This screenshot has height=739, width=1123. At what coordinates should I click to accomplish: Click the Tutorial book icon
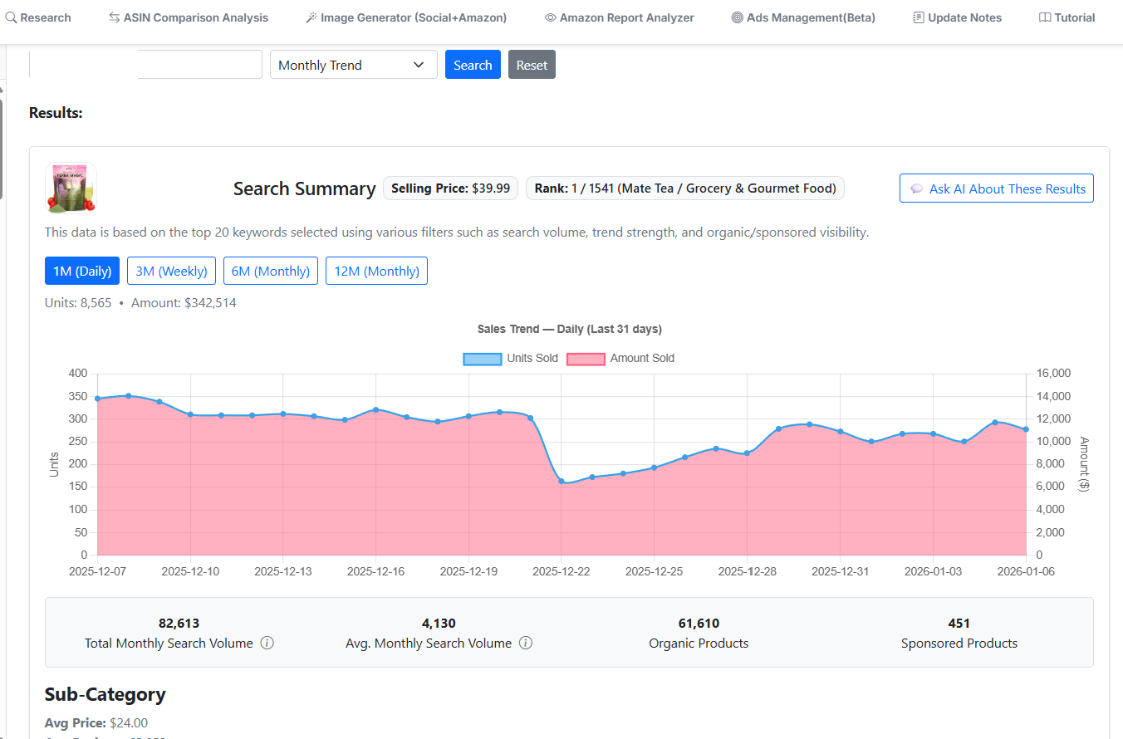point(1045,17)
